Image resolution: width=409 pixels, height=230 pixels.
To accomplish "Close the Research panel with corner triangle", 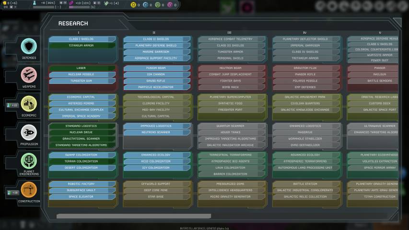I will point(397,22).
